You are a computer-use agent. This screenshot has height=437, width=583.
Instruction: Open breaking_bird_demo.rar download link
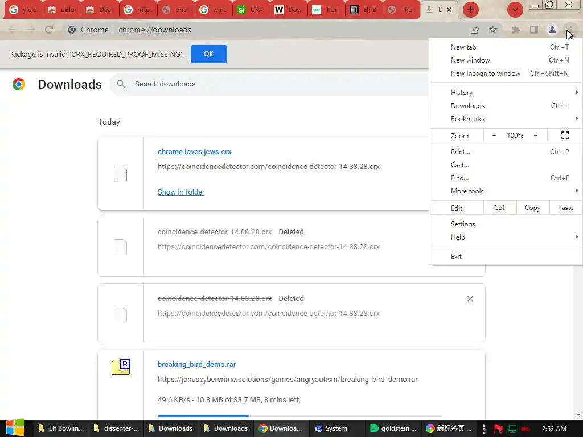196,365
